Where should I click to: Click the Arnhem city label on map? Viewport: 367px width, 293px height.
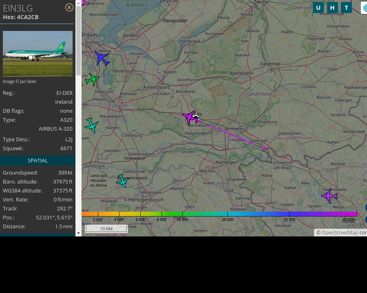(234, 129)
